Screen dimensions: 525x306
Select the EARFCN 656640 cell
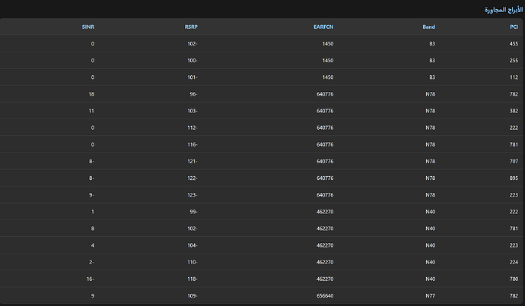[323, 295]
